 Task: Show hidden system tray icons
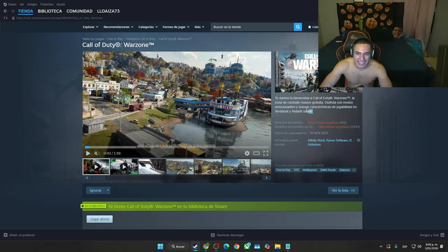381,246
